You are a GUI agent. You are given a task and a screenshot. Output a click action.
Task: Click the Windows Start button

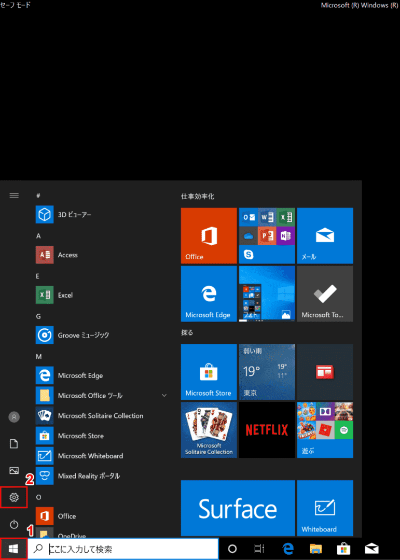click(13, 549)
